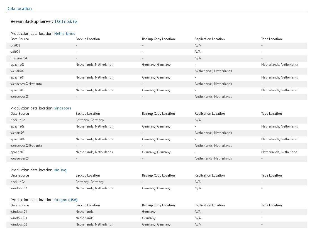Viewport: 317px width, 230px height.
Task: Click backup copy location of apache03 in Netherlands section
Action: (x=156, y=90)
